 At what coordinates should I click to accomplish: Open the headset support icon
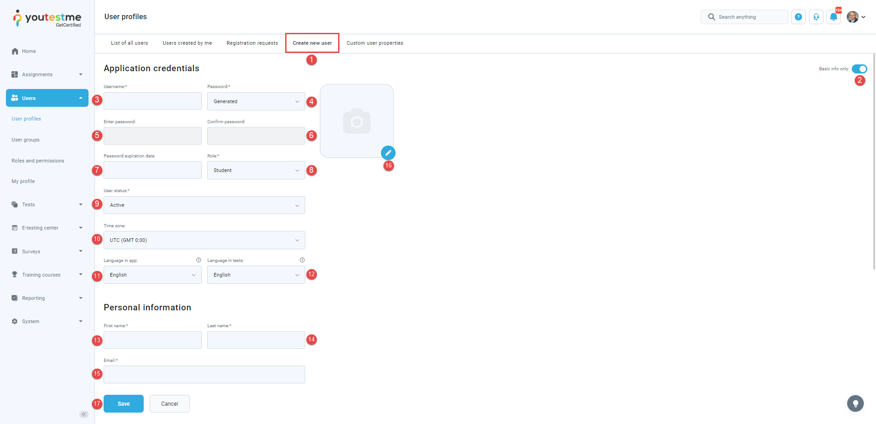click(816, 17)
